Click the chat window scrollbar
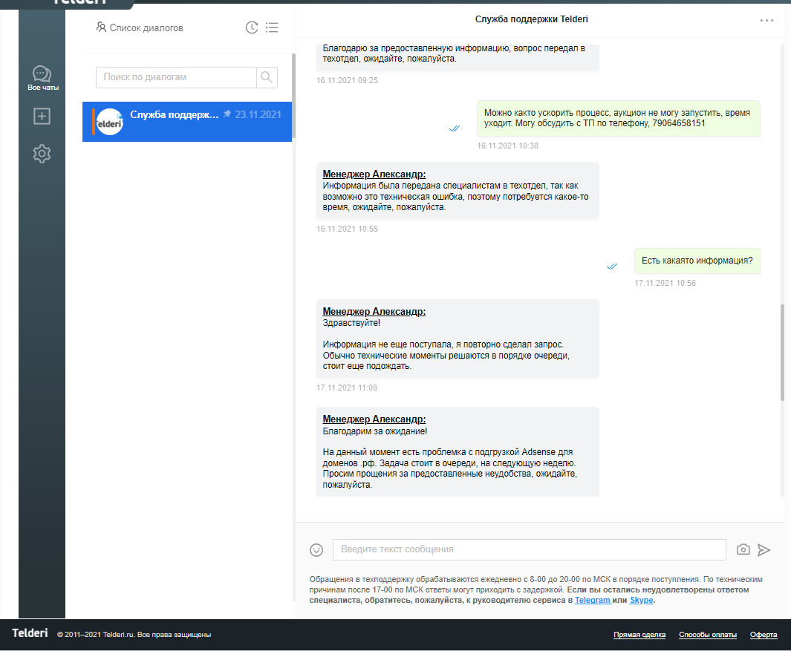 coord(782,352)
